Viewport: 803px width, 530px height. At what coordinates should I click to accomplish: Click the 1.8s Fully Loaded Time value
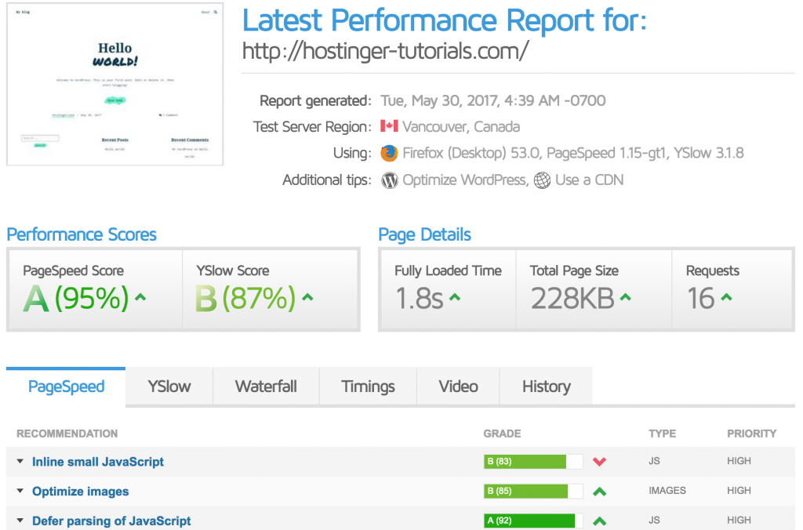419,298
